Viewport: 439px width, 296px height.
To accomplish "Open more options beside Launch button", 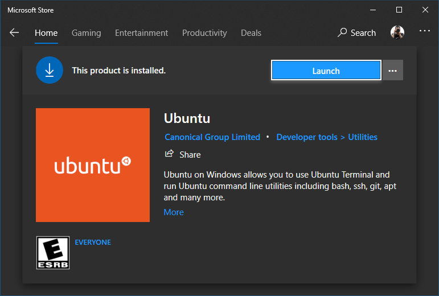I will (392, 70).
